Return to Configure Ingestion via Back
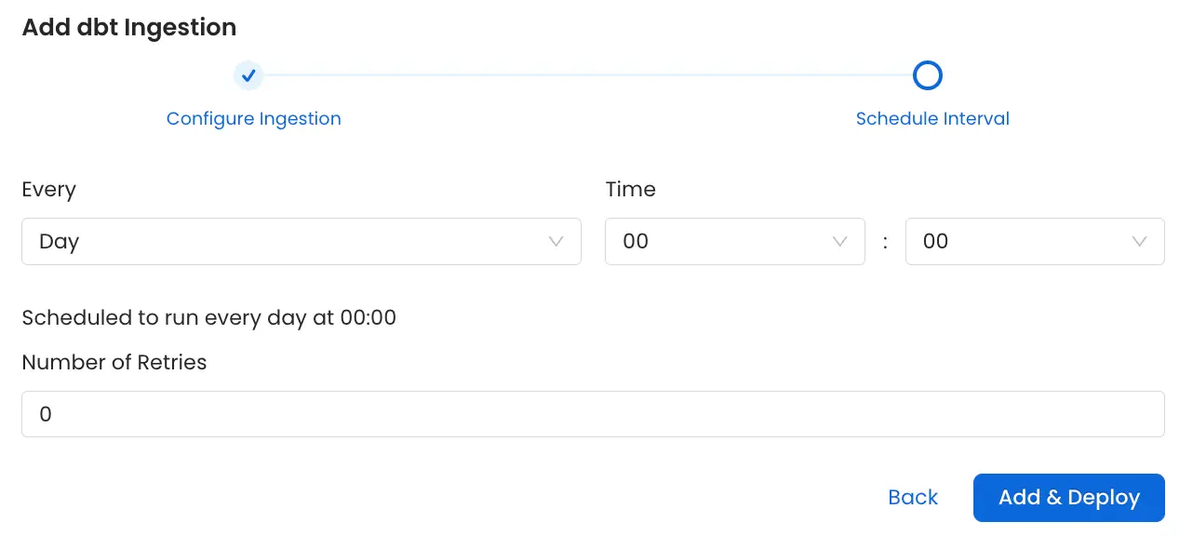The width and height of the screenshot is (1193, 549). [x=913, y=497]
